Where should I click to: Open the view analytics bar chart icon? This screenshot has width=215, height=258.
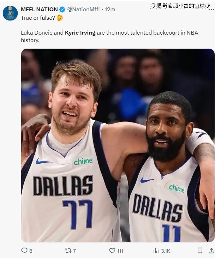tap(156, 251)
